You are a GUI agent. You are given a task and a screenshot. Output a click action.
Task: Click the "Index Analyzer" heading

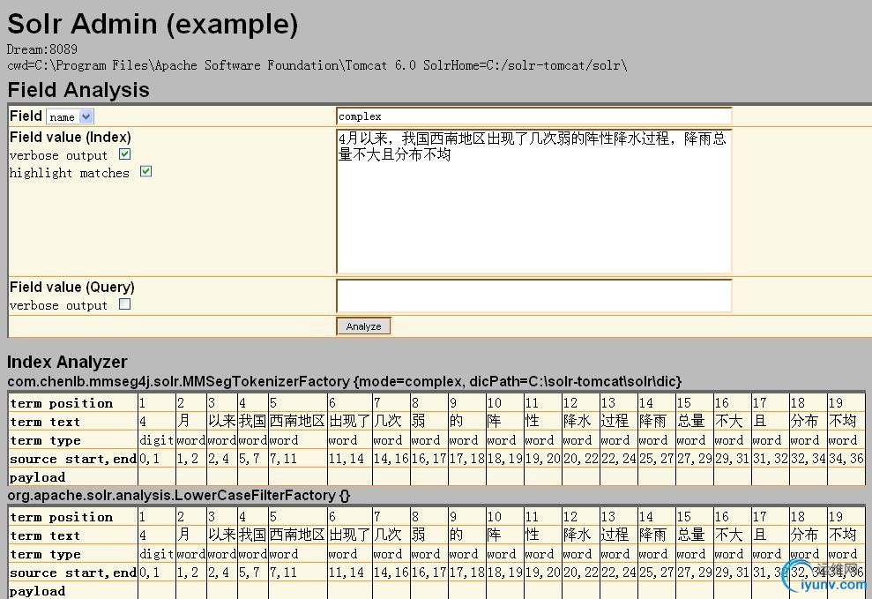tap(67, 362)
